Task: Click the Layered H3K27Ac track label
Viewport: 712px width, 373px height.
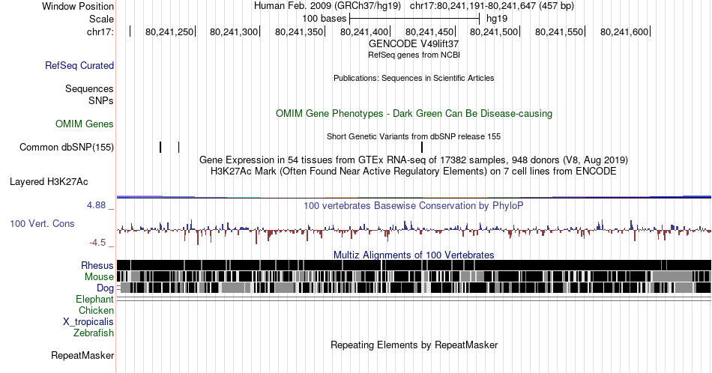Action: (x=49, y=181)
